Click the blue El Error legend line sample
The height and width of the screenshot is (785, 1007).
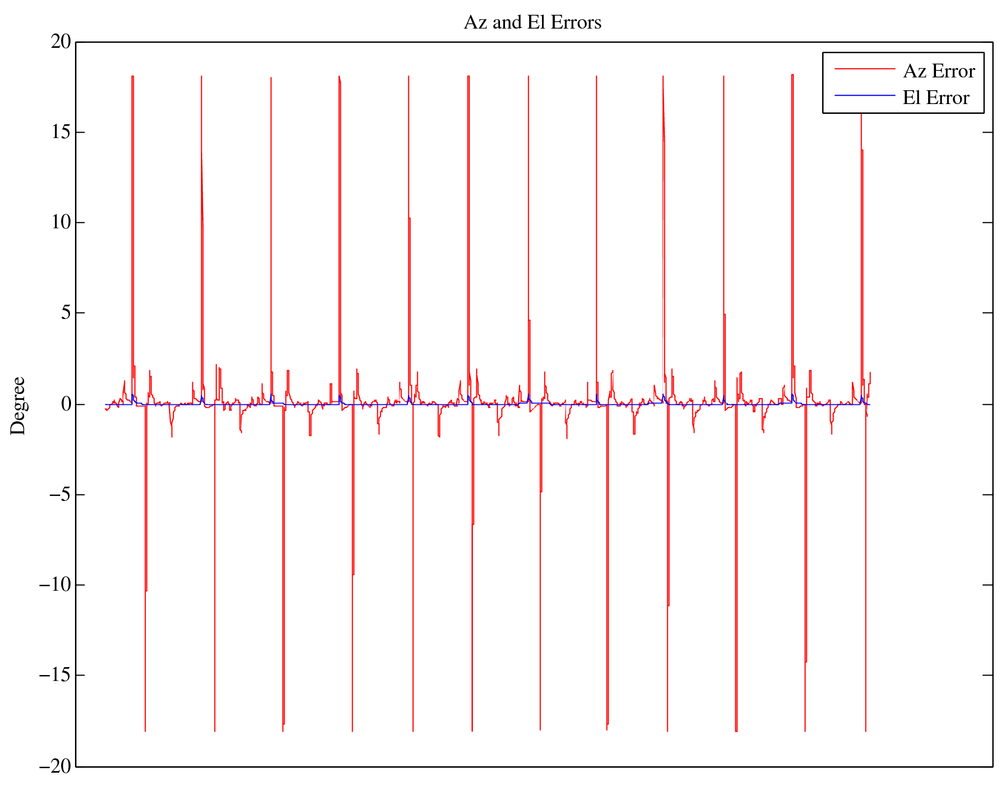864,96
